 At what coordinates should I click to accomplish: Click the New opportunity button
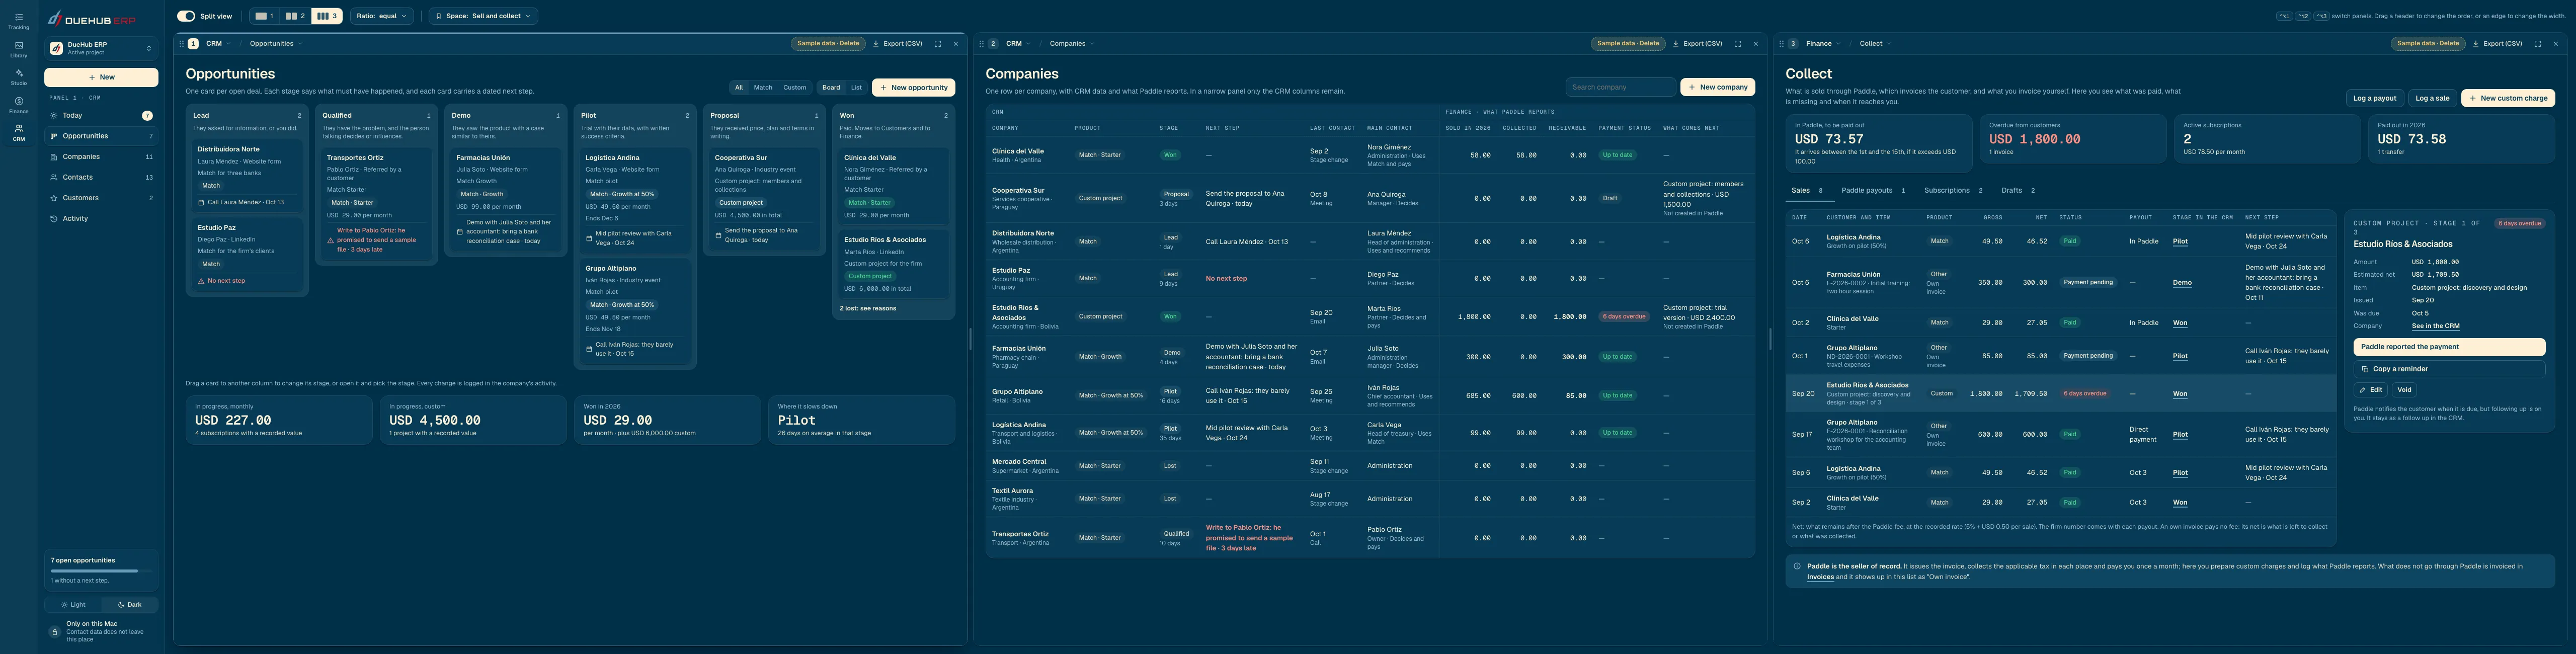913,87
